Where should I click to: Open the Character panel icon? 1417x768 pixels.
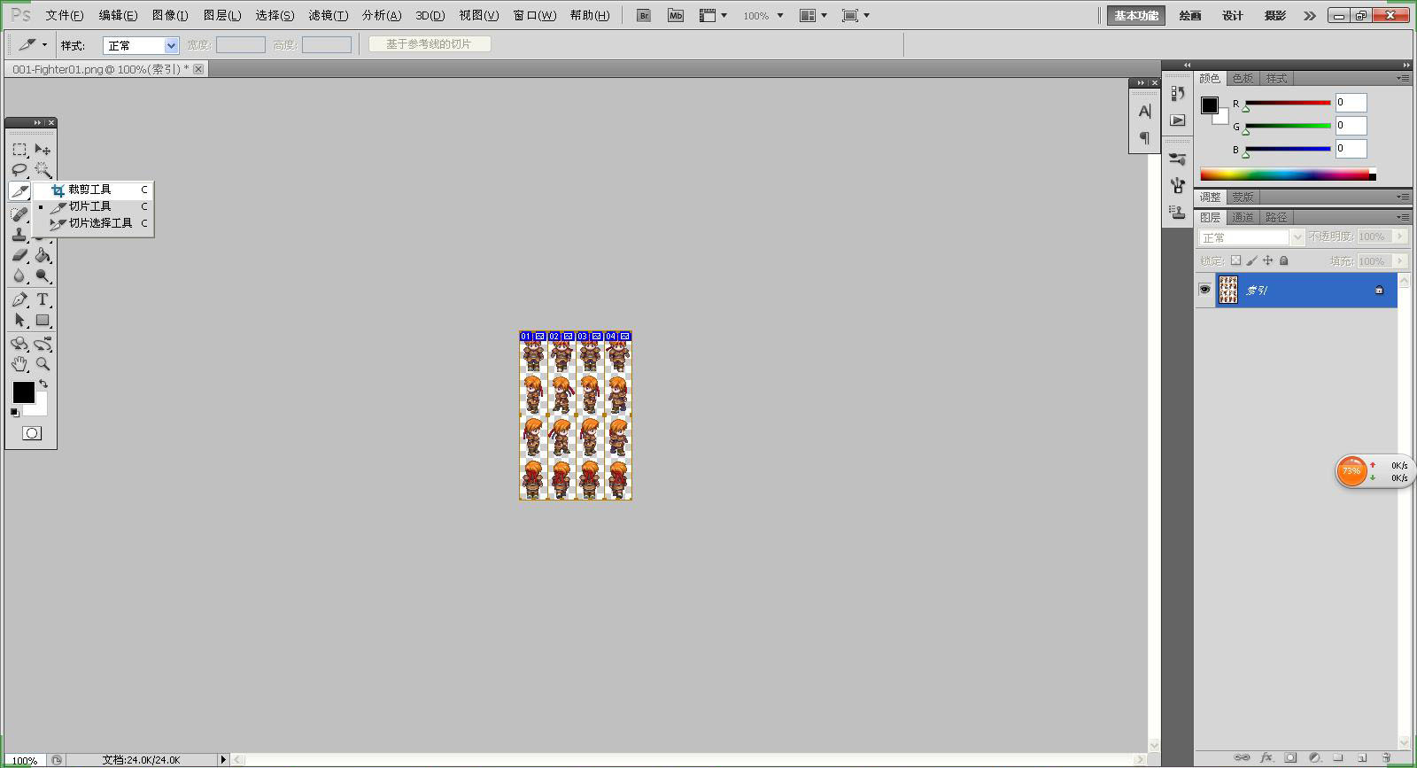1144,112
